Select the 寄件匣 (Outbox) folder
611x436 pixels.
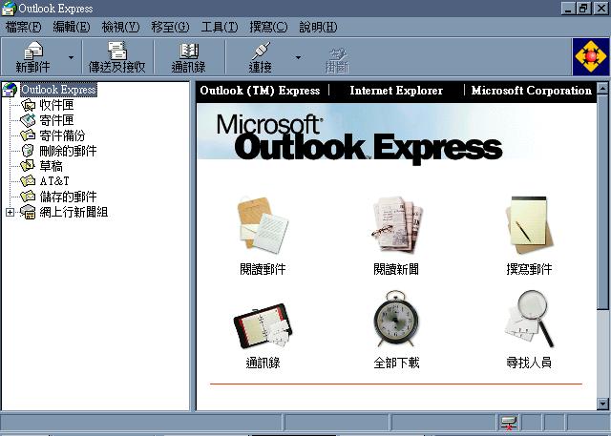[x=56, y=120]
